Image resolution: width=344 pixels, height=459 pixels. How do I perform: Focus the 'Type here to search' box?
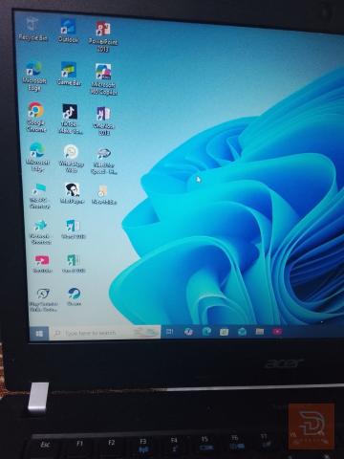pyautogui.click(x=104, y=333)
